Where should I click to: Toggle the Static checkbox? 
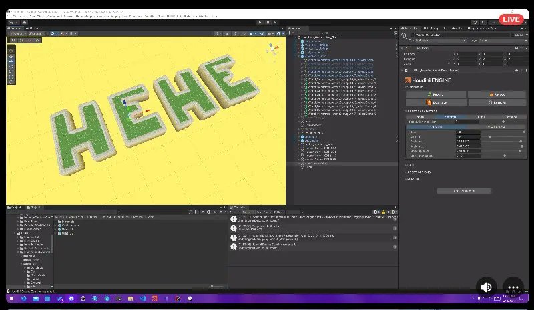pyautogui.click(x=512, y=35)
